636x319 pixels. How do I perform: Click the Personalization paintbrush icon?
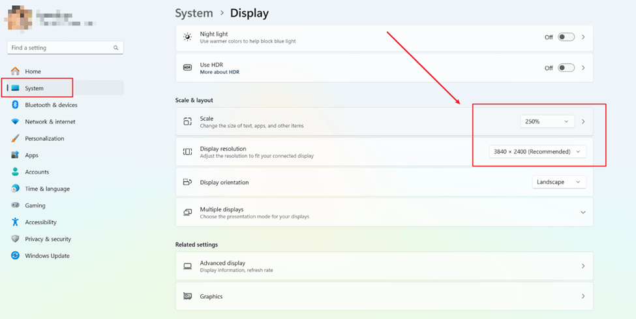tap(16, 138)
